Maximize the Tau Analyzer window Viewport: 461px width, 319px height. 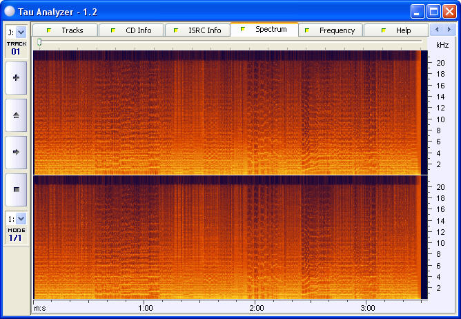pyautogui.click(x=433, y=11)
